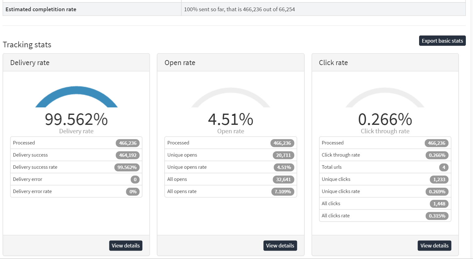Open View details for Open rate
The height and width of the screenshot is (259, 473).
pos(280,246)
